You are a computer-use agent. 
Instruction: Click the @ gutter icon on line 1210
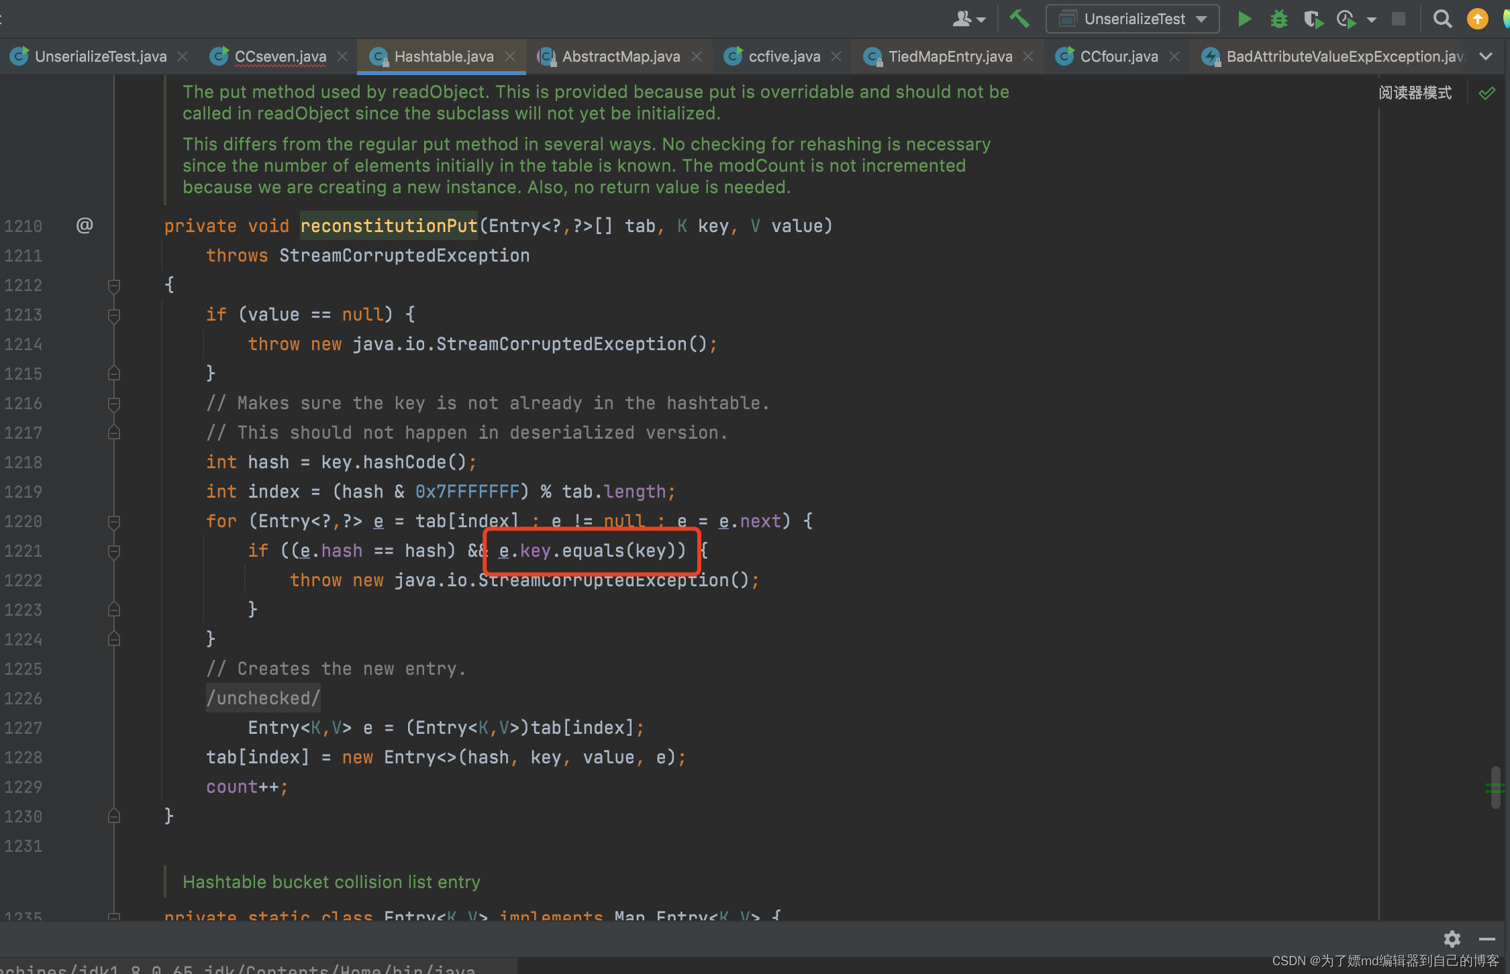[x=85, y=225]
